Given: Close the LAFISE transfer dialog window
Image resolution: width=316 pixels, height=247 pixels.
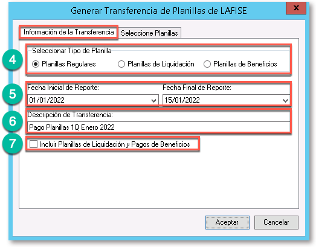Looking at the screenshot, I should pos(296,8).
